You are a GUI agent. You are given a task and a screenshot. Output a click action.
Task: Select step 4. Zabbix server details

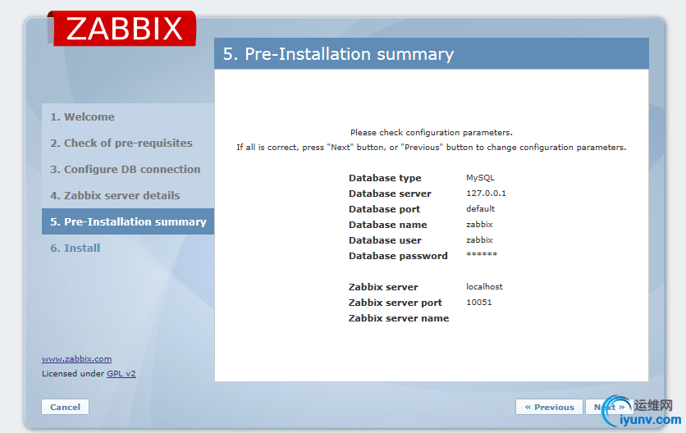click(115, 195)
